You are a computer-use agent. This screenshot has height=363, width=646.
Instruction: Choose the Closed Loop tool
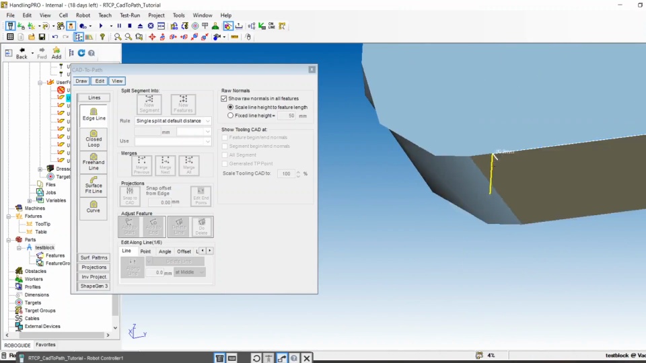94,138
